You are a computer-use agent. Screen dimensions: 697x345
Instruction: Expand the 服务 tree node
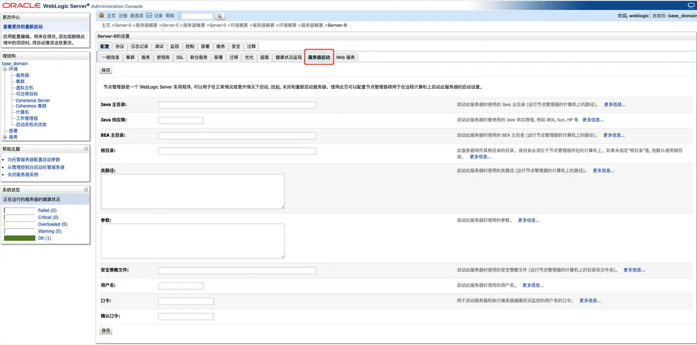pos(5,137)
